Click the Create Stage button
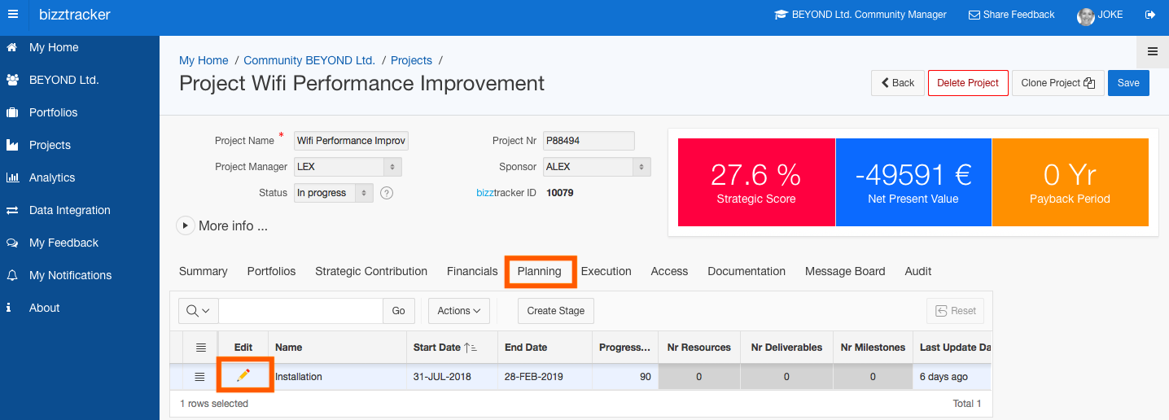This screenshot has width=1169, height=420. click(x=556, y=311)
